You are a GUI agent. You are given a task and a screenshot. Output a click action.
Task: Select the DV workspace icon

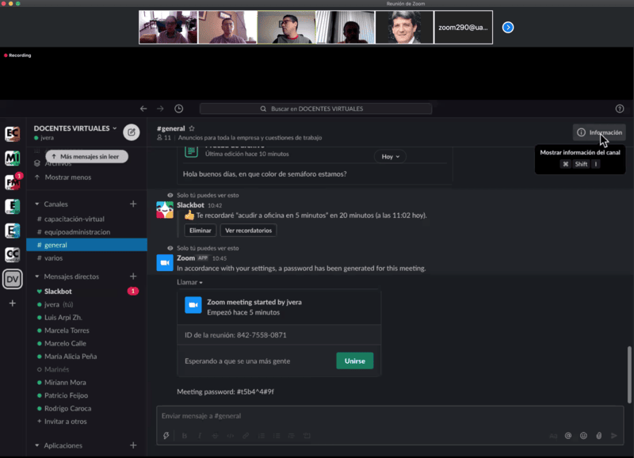(13, 279)
